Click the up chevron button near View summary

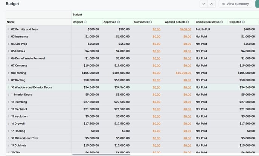(x=212, y=4)
